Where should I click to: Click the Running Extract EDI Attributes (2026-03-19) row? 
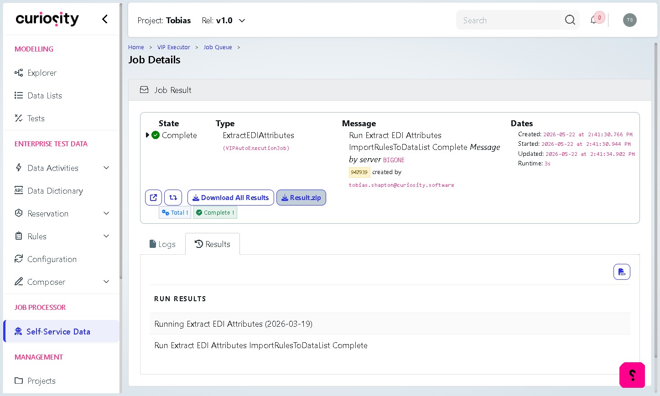[390, 324]
